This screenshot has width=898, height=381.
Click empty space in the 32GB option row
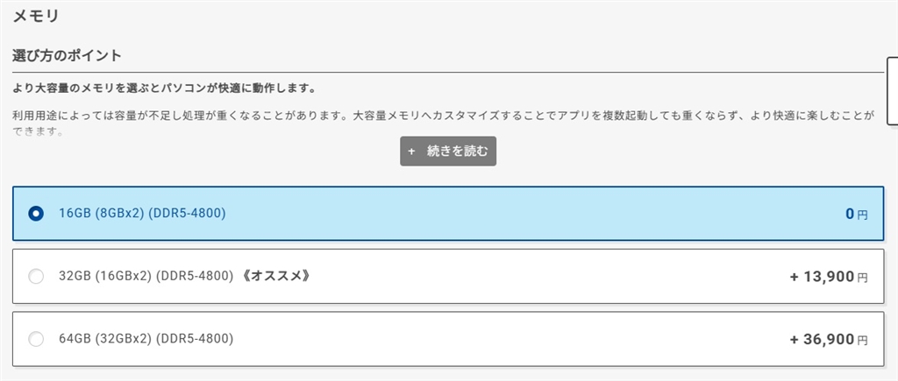(x=544, y=277)
